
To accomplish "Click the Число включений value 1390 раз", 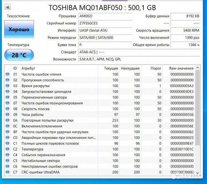I will point(186,37).
